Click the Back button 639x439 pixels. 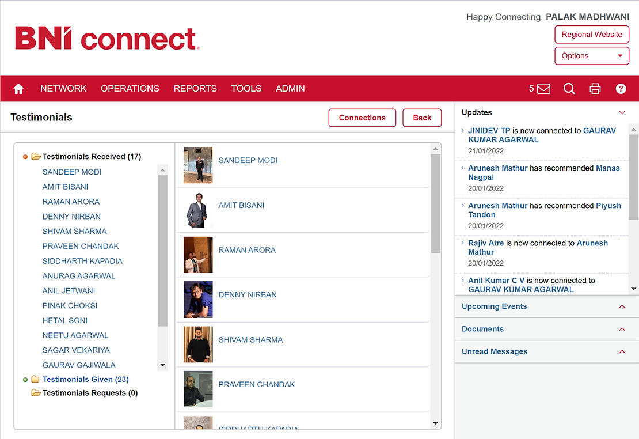coord(422,118)
